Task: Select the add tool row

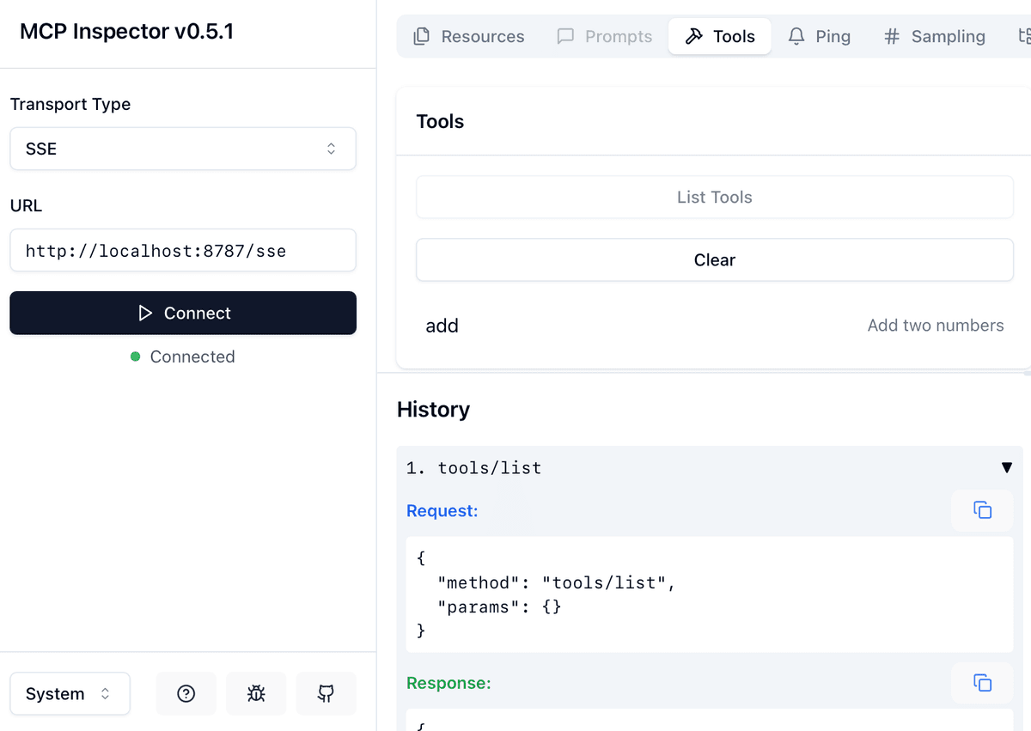Action: coord(715,326)
